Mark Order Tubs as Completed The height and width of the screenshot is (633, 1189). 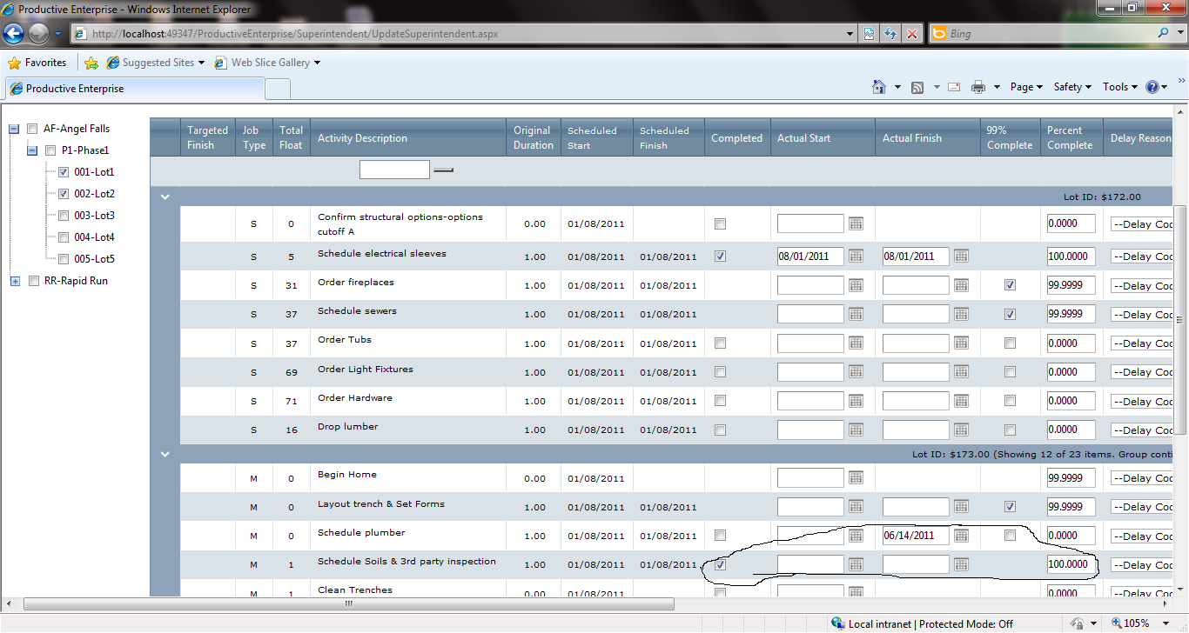[720, 343]
